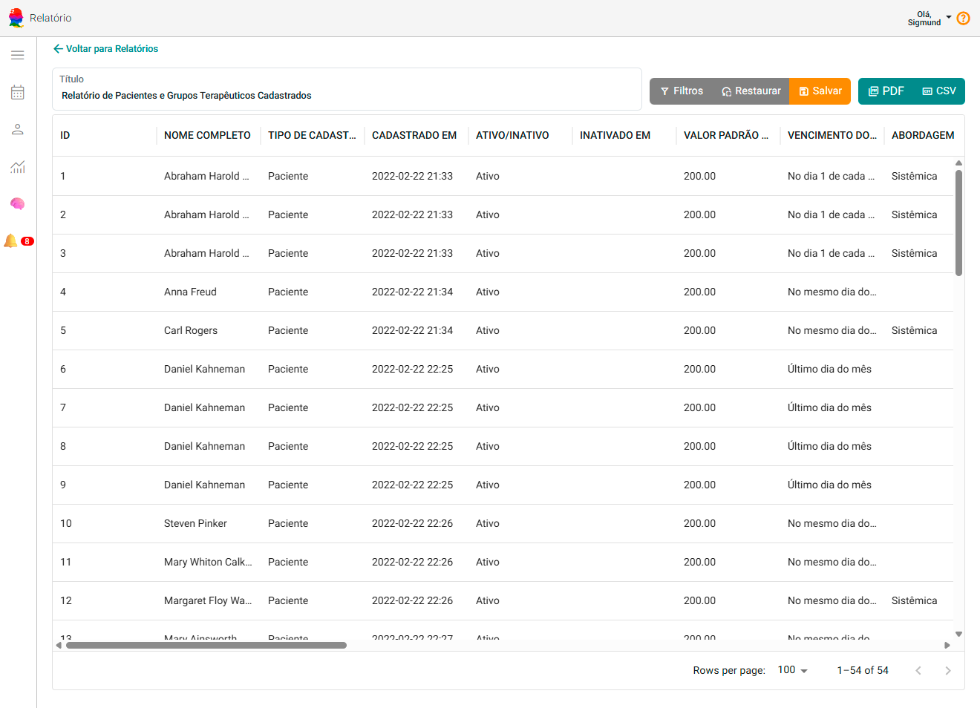Click the app logo beside Relatório
980x708 pixels.
click(16, 18)
